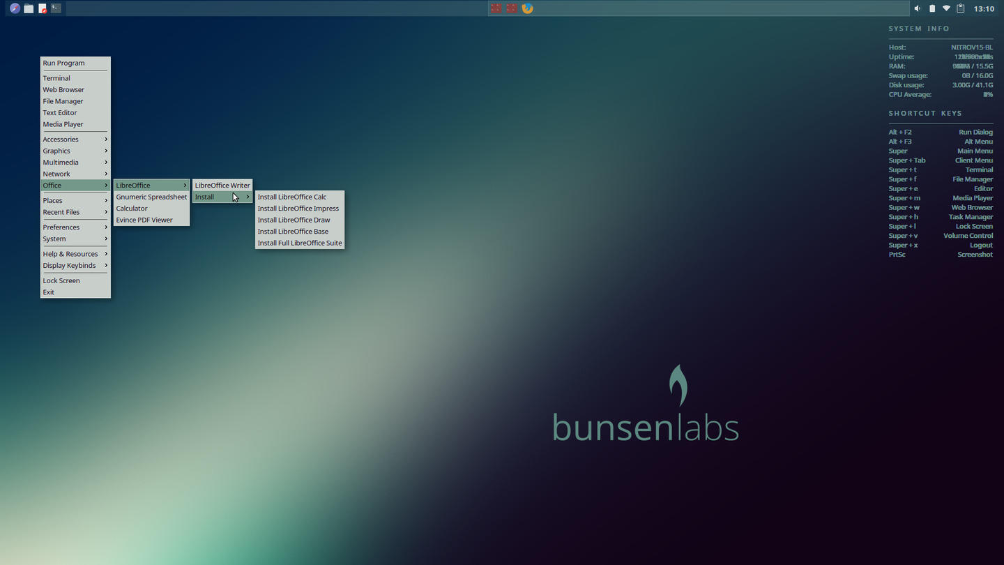Select Install LibreOffice Calc
1004x565 pixels.
(300, 197)
